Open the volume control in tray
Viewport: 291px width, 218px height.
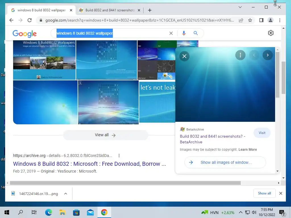[254, 212]
